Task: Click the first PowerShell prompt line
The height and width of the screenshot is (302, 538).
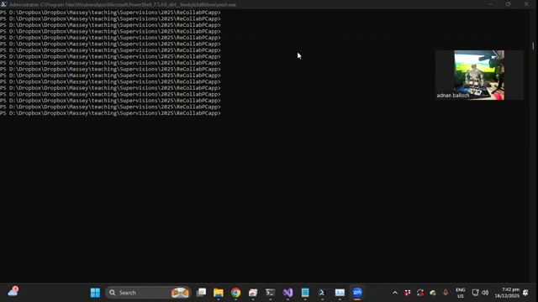Action: point(110,13)
